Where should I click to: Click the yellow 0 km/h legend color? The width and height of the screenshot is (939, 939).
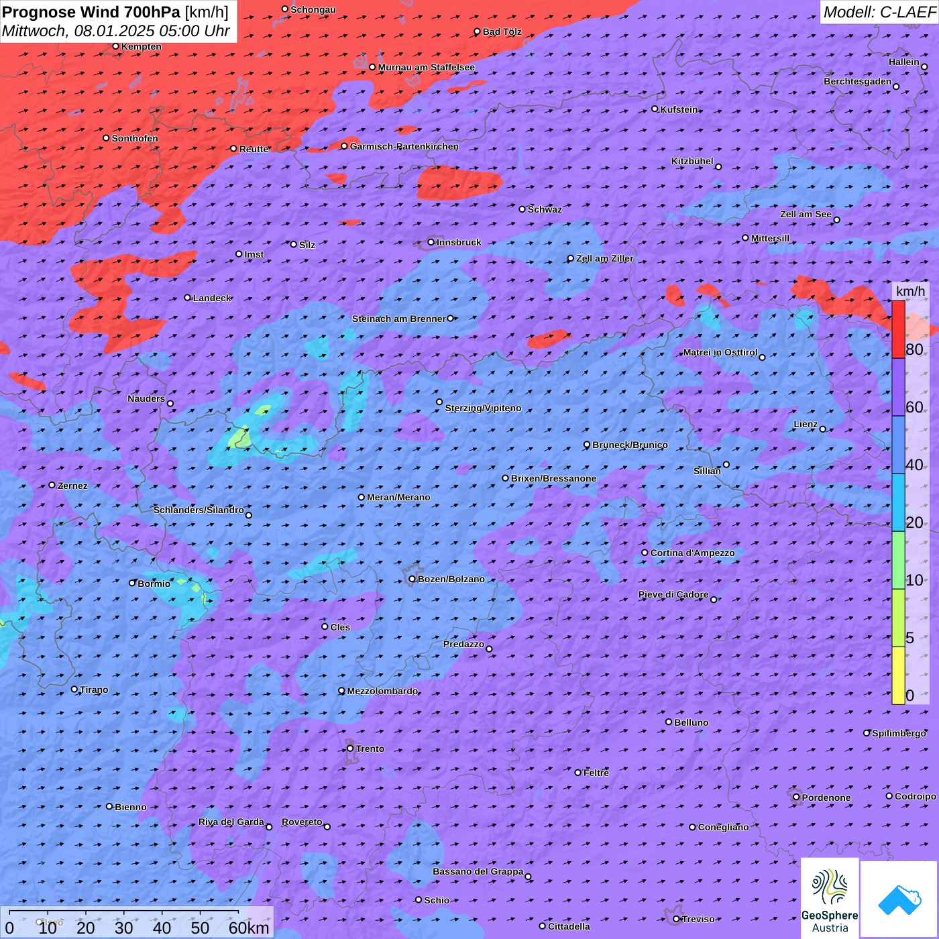click(x=898, y=675)
